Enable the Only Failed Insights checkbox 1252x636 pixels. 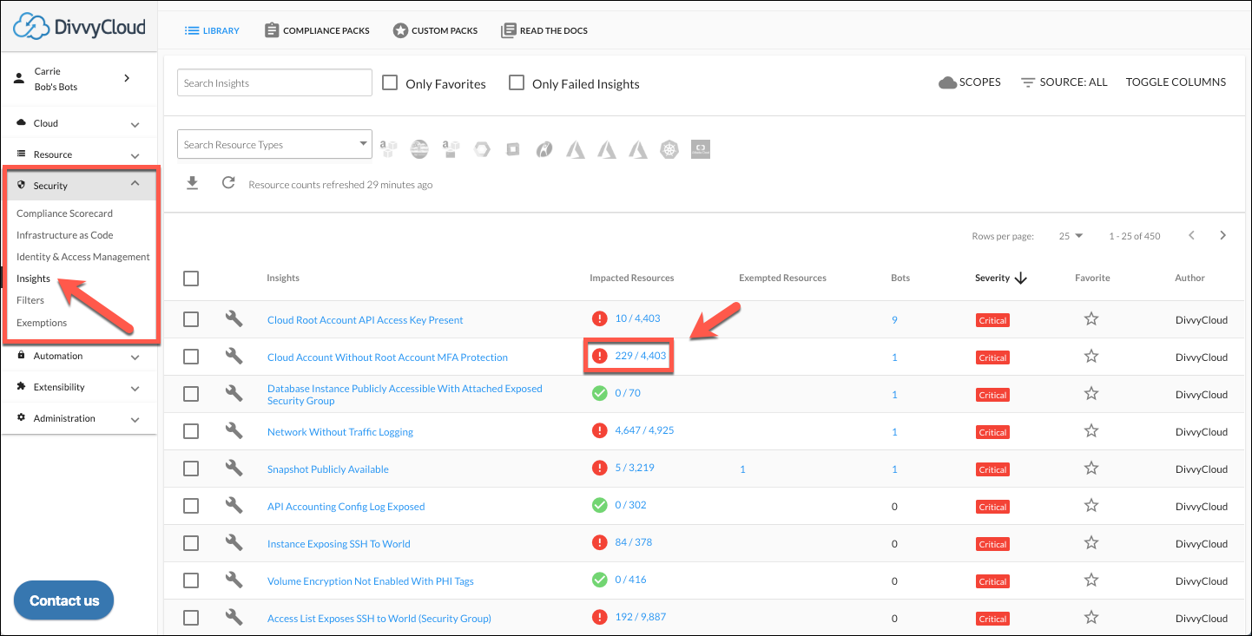517,82
